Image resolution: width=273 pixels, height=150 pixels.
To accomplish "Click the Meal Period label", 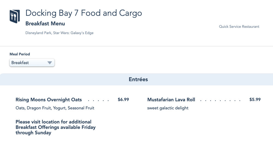I will (20, 54).
